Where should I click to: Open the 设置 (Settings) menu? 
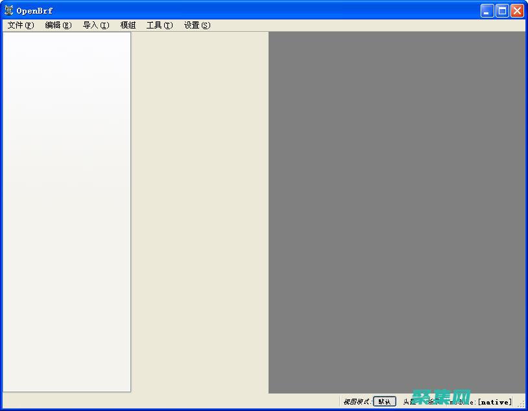(x=196, y=25)
